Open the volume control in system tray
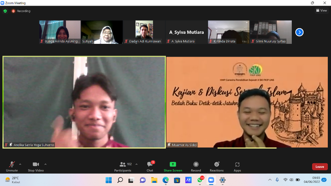331x186 pixels. click(x=291, y=180)
